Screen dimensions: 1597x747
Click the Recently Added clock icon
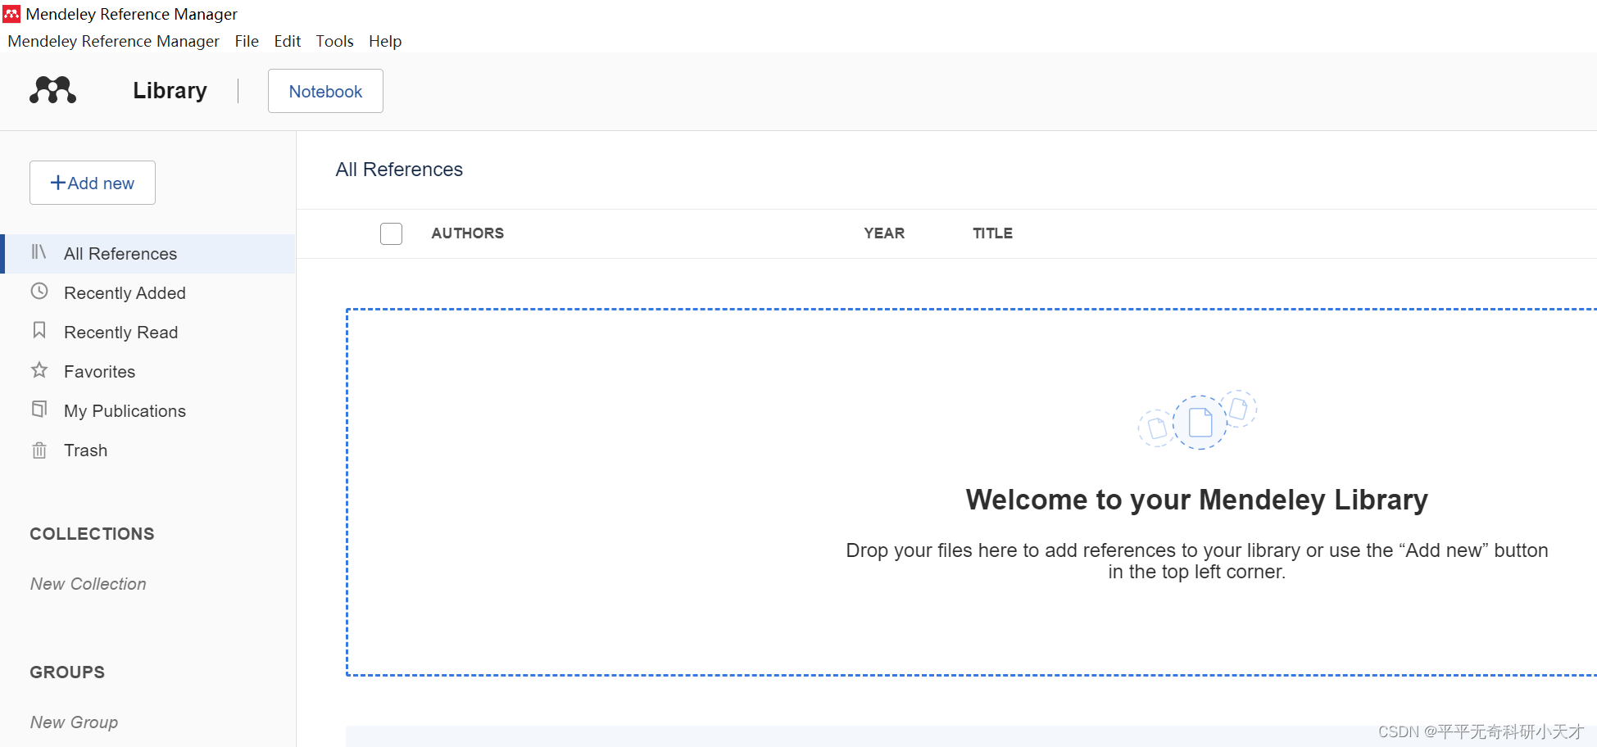(x=39, y=291)
